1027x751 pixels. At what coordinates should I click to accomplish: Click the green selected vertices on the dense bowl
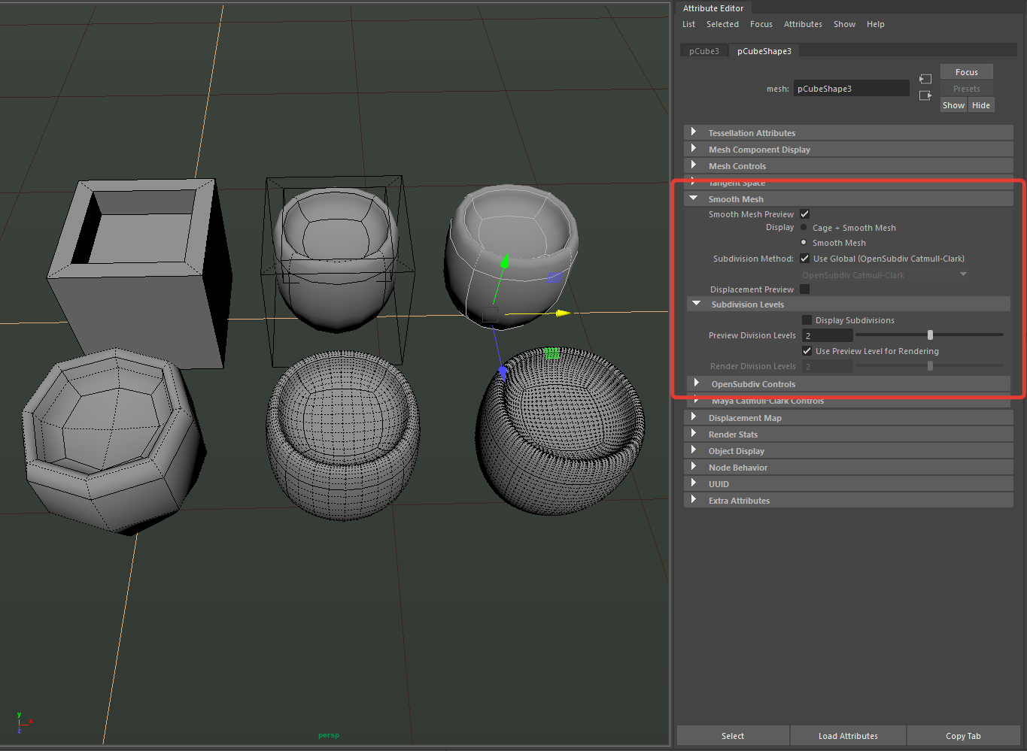click(551, 353)
